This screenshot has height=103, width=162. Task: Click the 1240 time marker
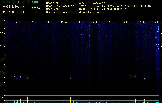point(156,22)
